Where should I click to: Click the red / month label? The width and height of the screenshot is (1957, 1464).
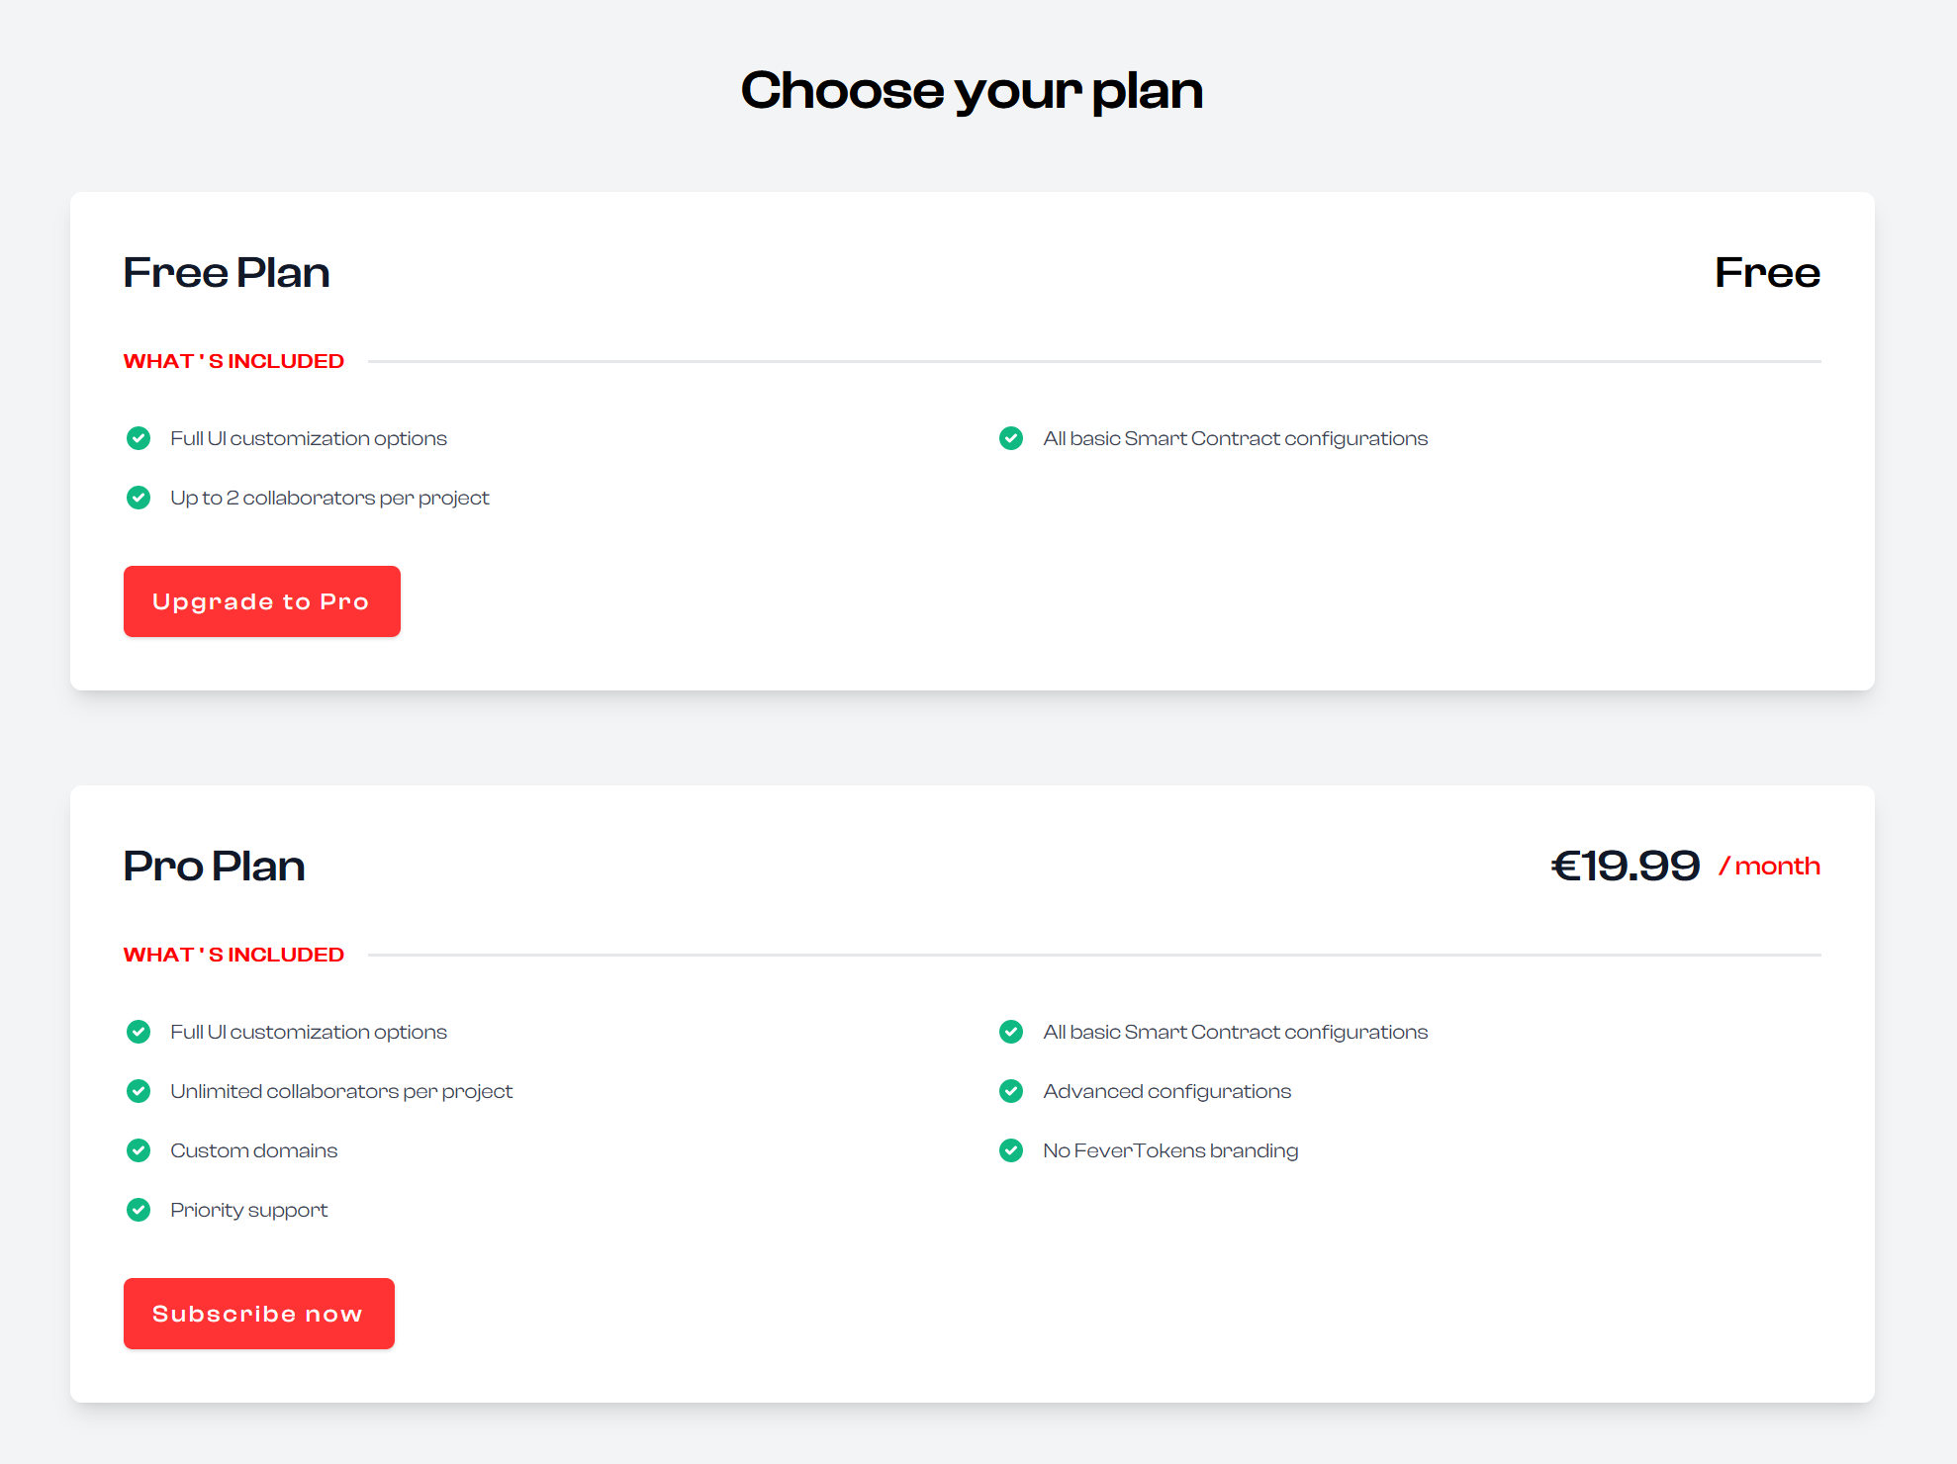tap(1770, 867)
